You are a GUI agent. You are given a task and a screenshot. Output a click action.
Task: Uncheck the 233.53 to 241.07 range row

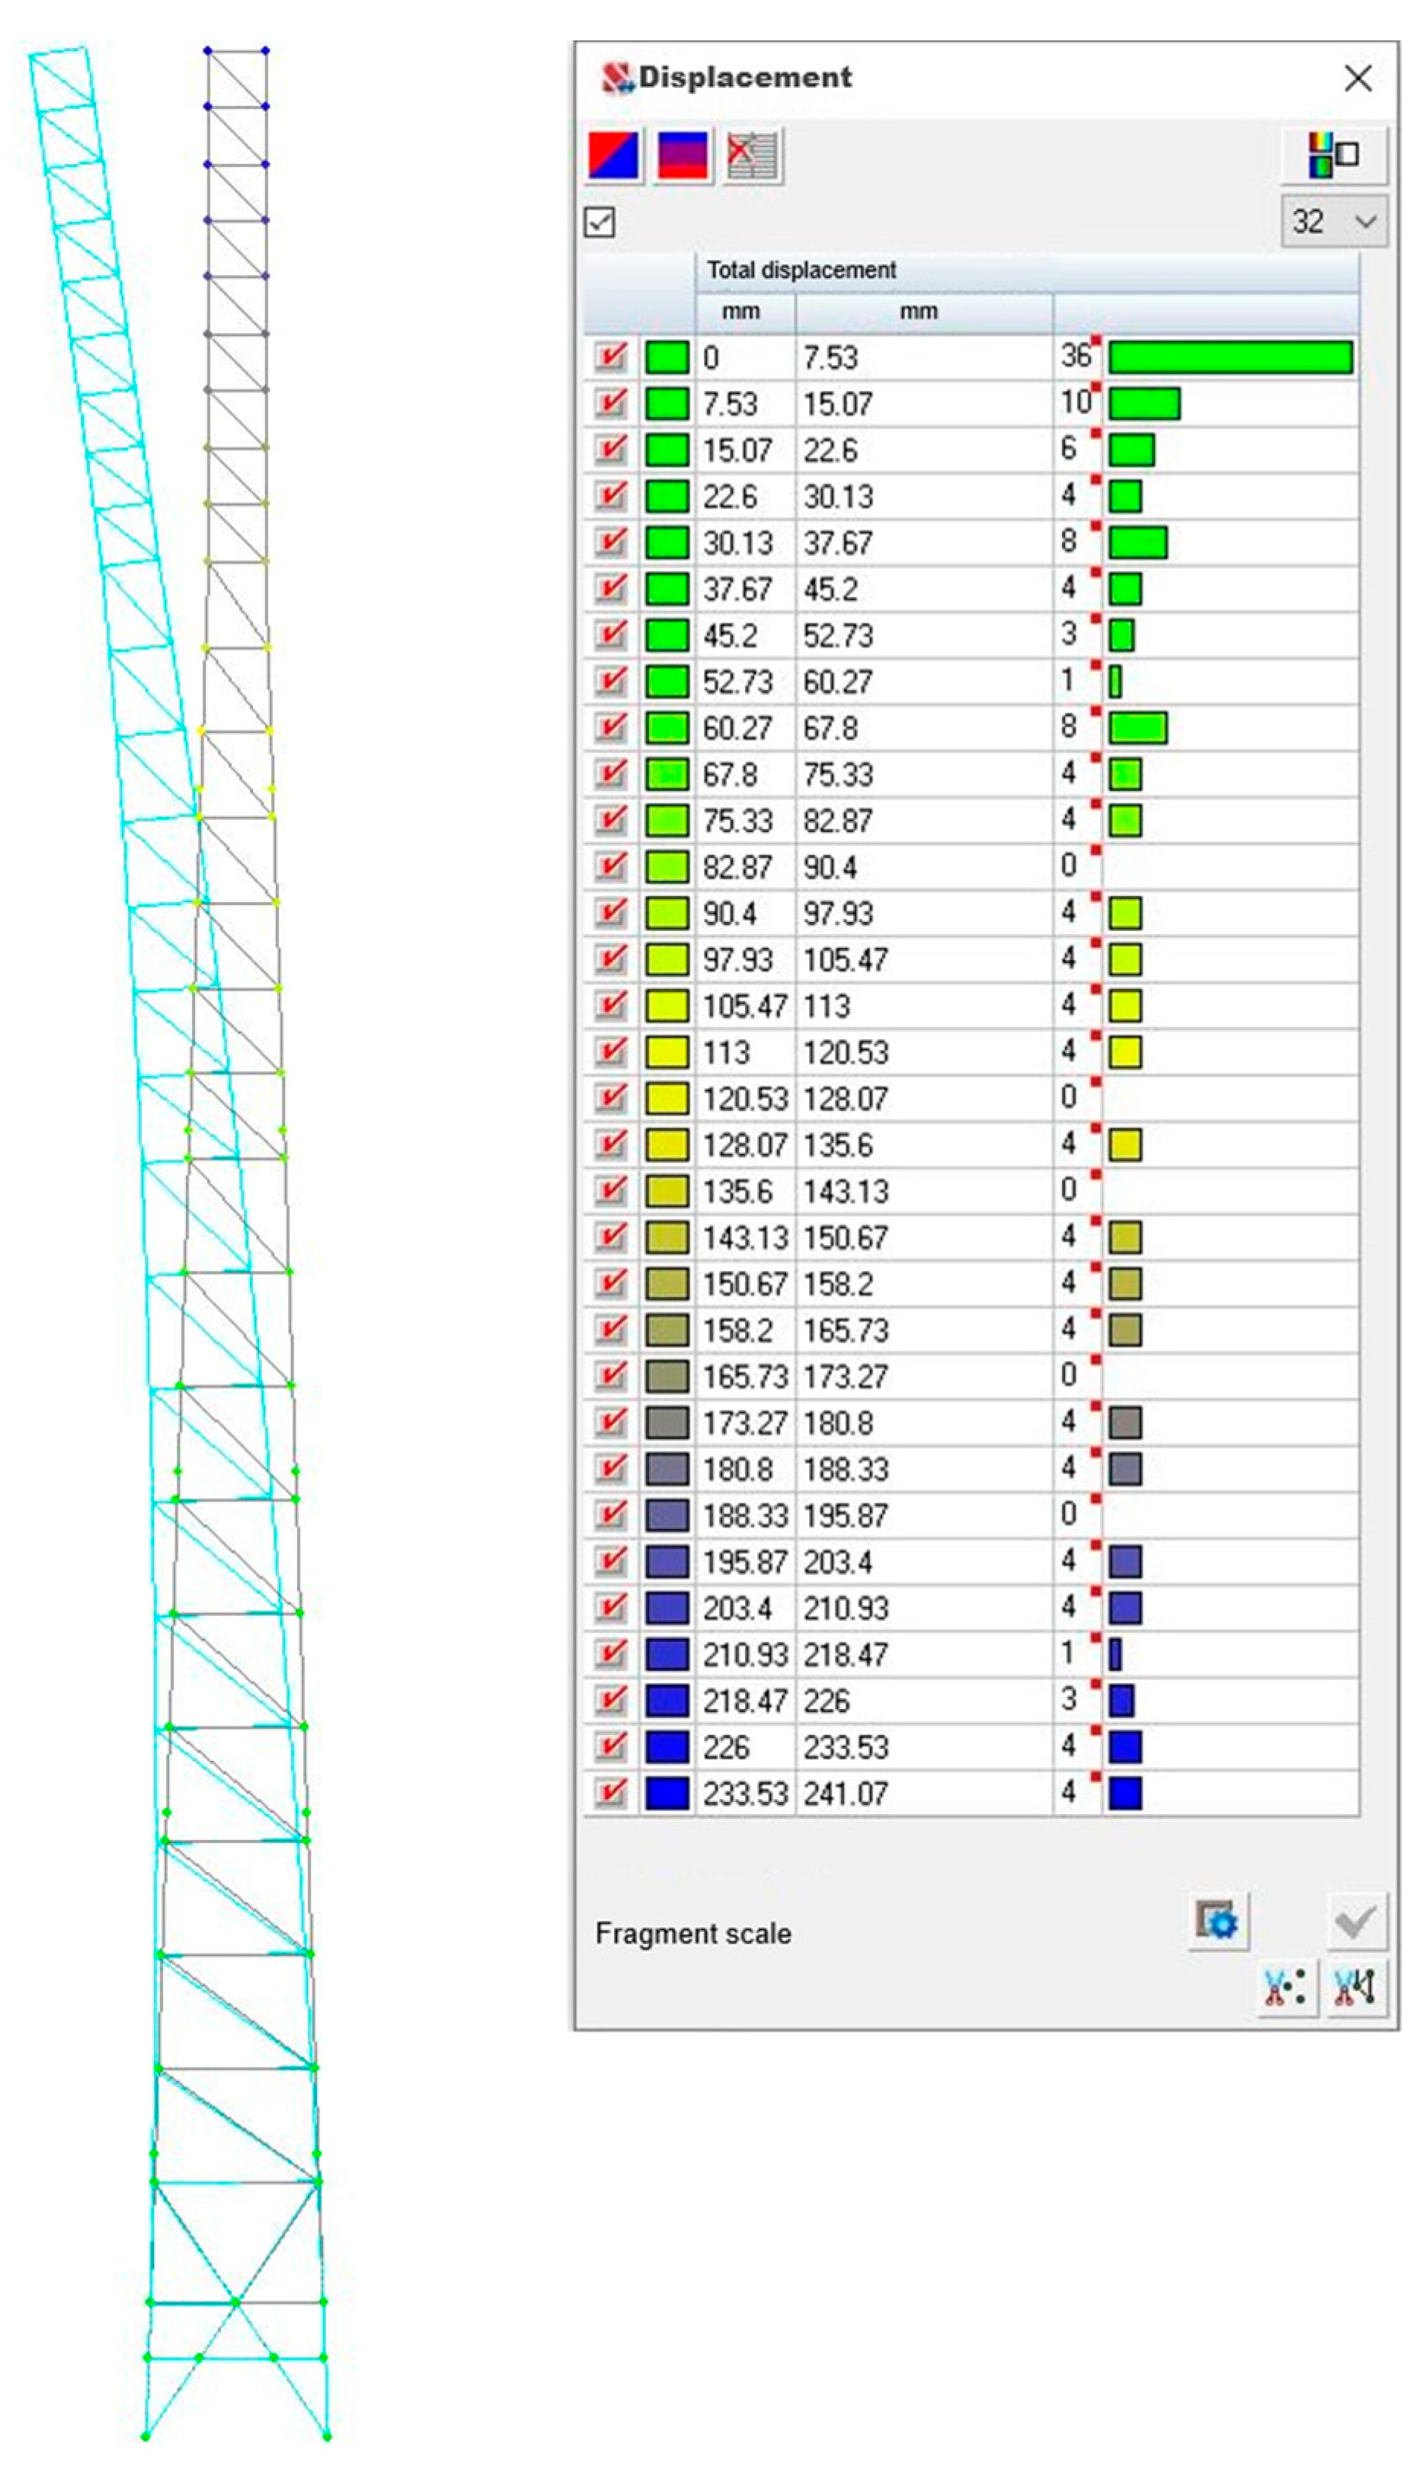point(611,1794)
